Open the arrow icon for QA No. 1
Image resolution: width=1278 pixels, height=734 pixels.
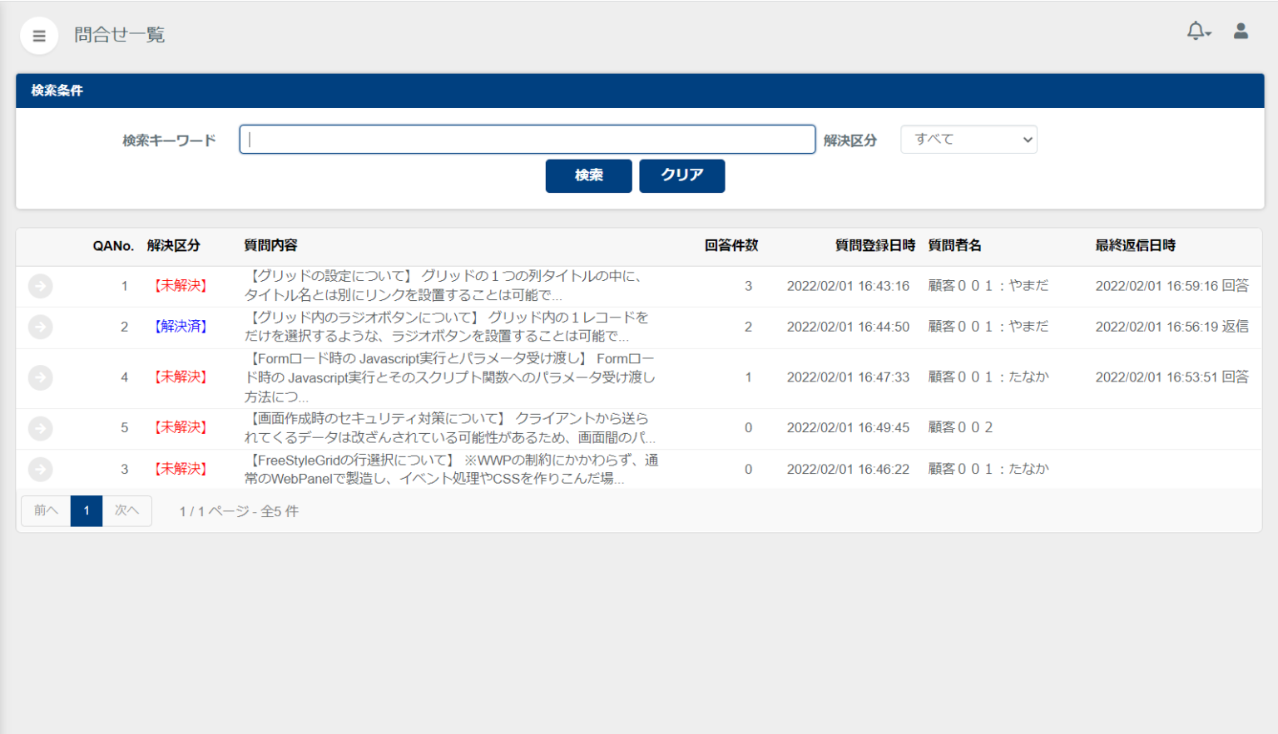point(40,286)
